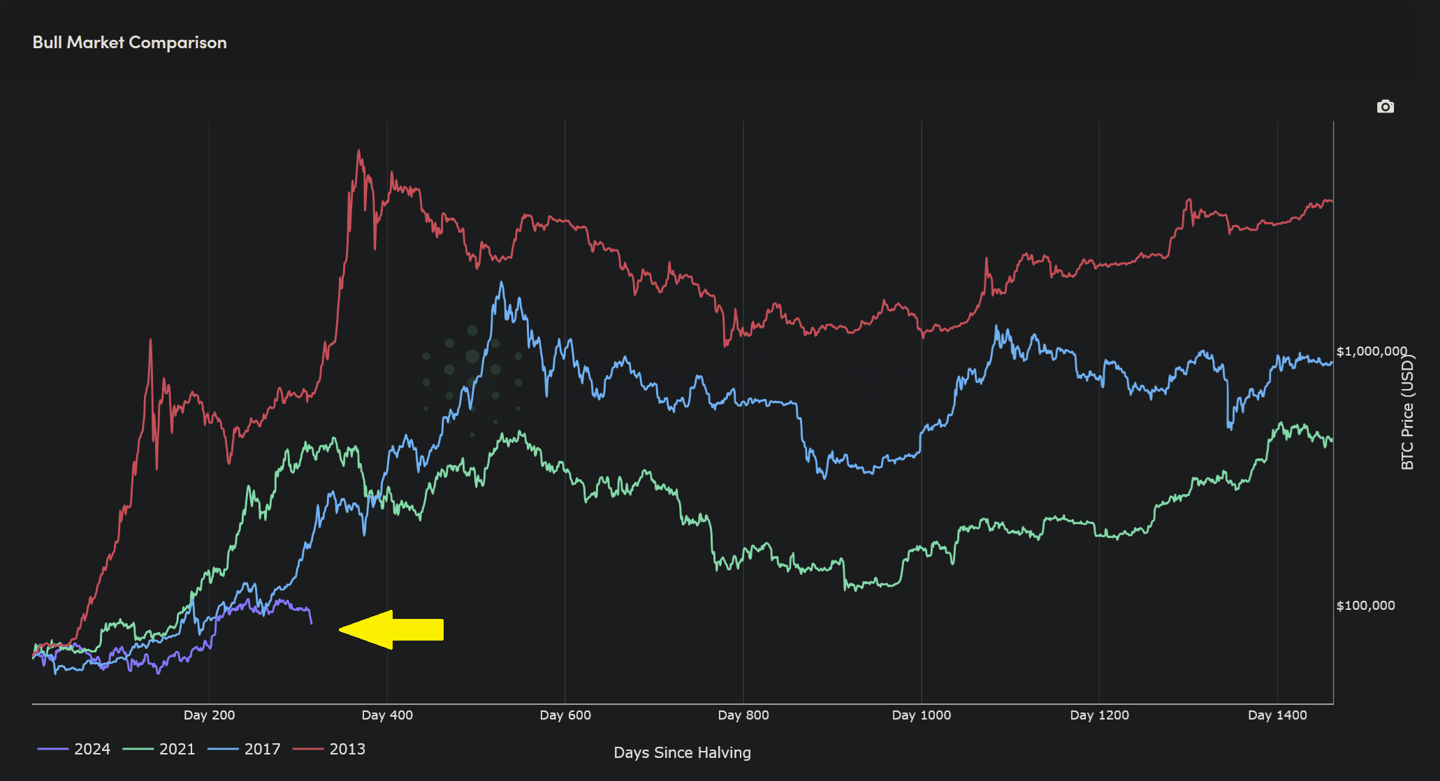Click the Day 200 axis tick label
The image size is (1440, 781).
tap(209, 715)
